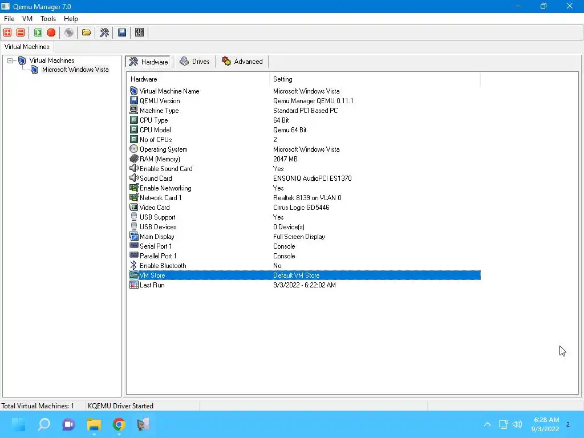Image resolution: width=584 pixels, height=438 pixels.
Task: Click the Machine Type computer icon
Action: click(133, 110)
